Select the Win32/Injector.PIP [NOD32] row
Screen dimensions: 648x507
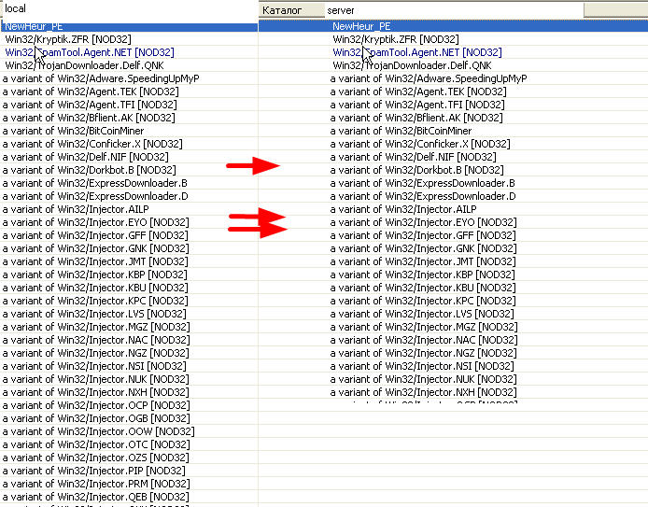point(93,471)
